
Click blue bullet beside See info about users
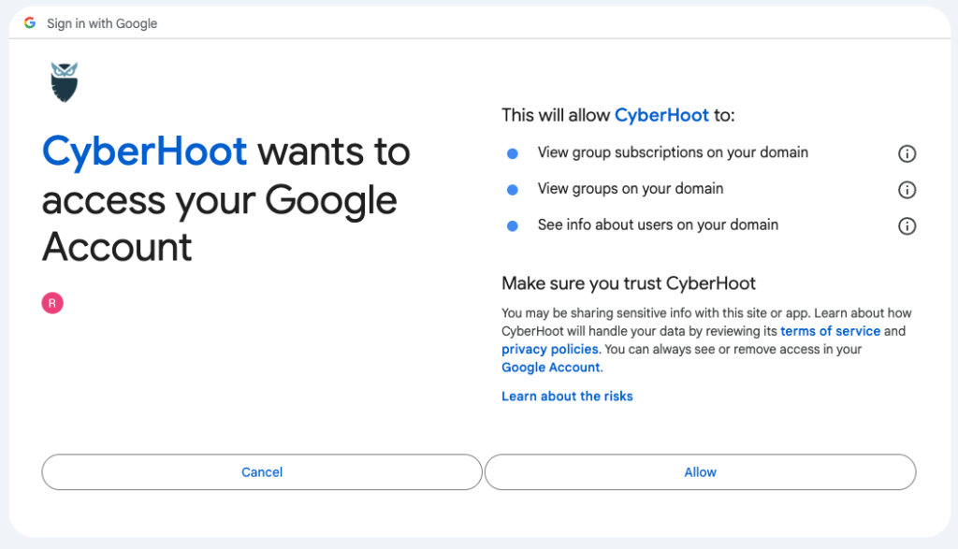[513, 226]
